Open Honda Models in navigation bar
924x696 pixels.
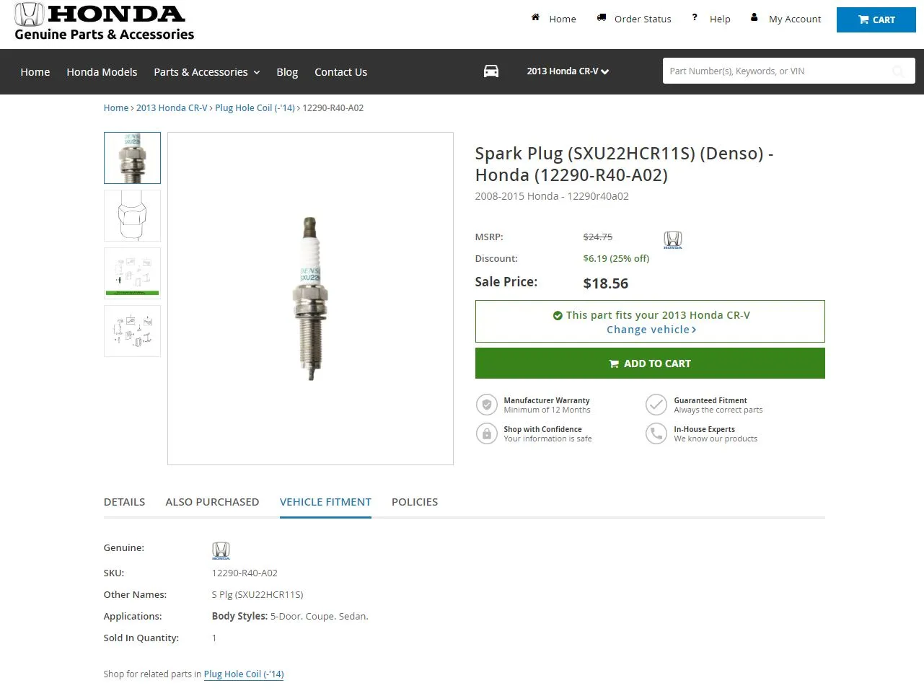(102, 72)
